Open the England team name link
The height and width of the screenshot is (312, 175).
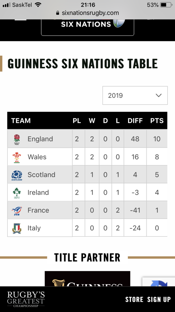click(x=40, y=139)
